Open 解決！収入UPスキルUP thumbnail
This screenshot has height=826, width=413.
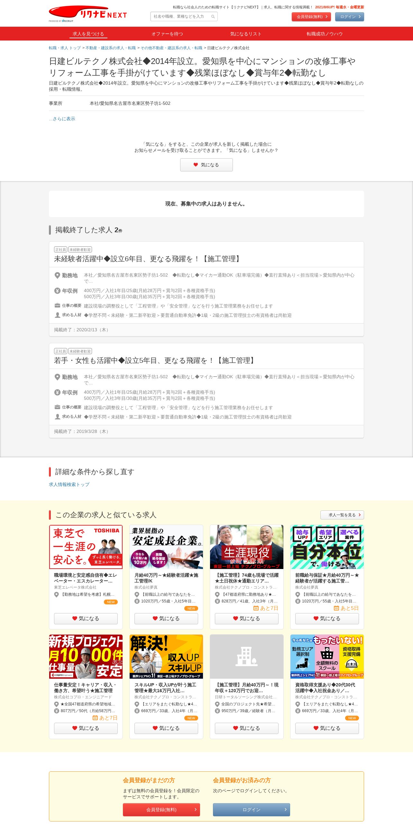click(166, 657)
